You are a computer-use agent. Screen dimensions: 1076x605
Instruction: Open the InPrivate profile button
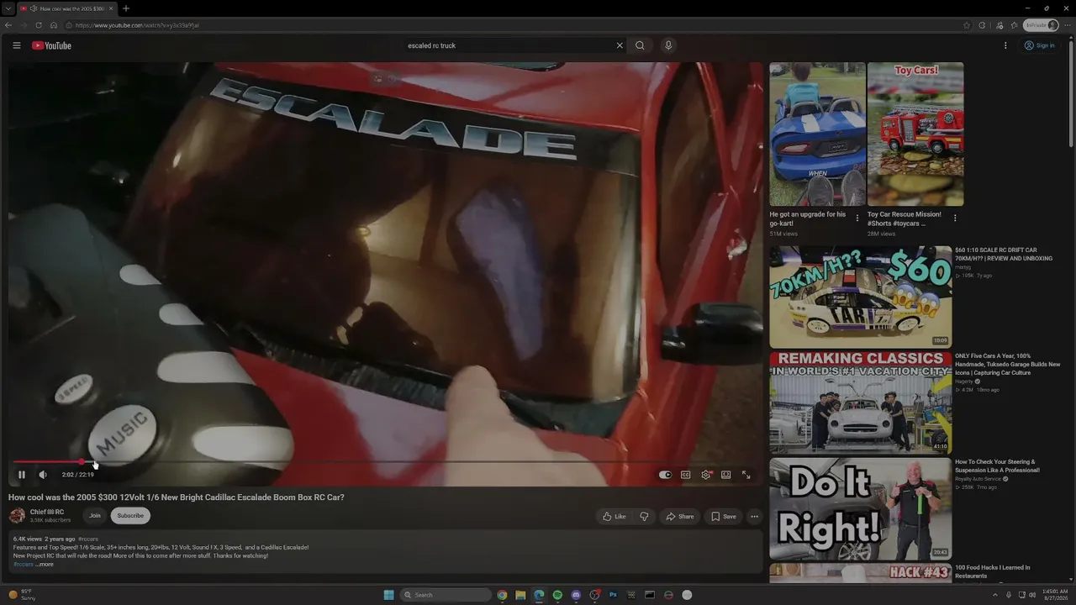[x=1041, y=25]
